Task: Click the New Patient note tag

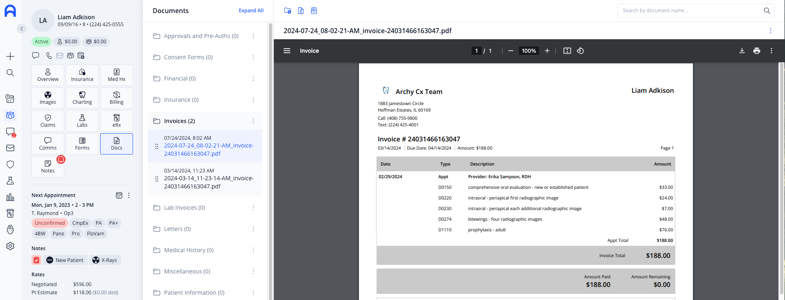Action: (x=65, y=260)
